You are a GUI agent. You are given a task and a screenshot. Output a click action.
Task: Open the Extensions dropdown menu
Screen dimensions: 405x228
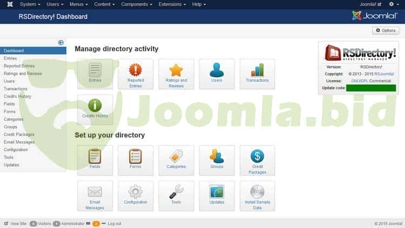(172, 4)
